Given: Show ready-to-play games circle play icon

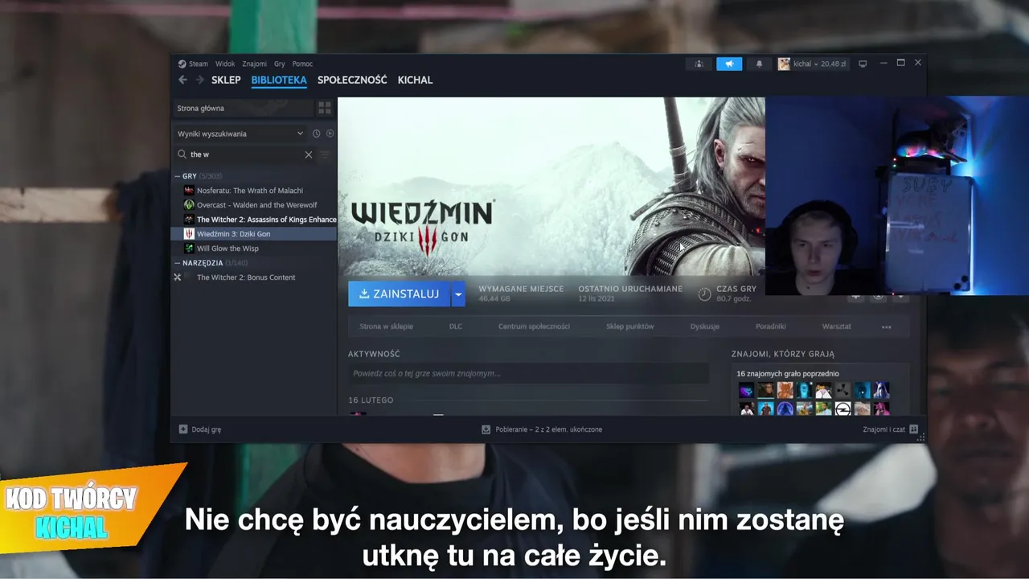Looking at the screenshot, I should (330, 133).
